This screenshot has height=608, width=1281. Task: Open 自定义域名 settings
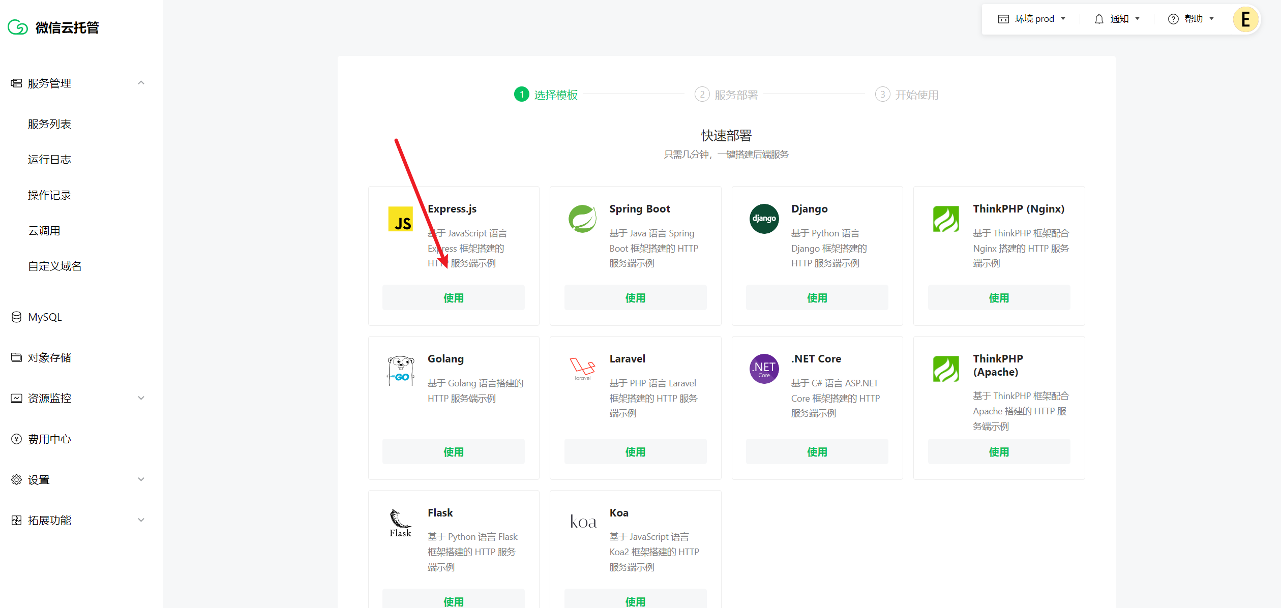[54, 265]
